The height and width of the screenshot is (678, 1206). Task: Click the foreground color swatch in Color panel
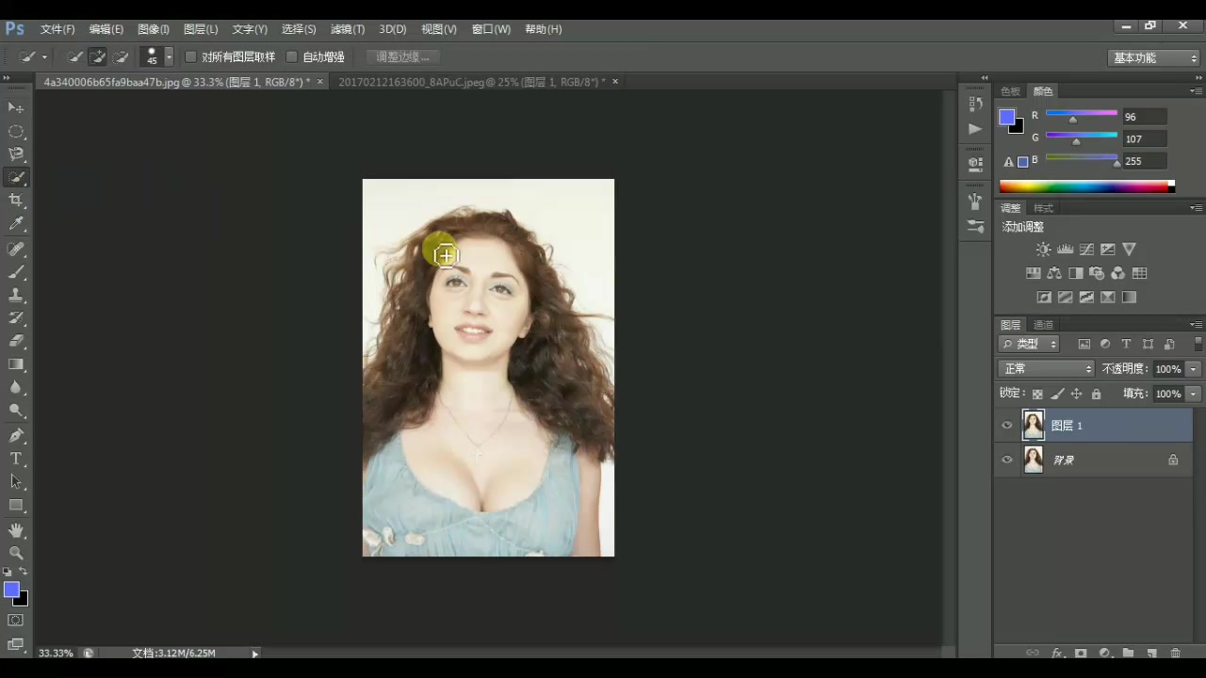tap(1007, 117)
